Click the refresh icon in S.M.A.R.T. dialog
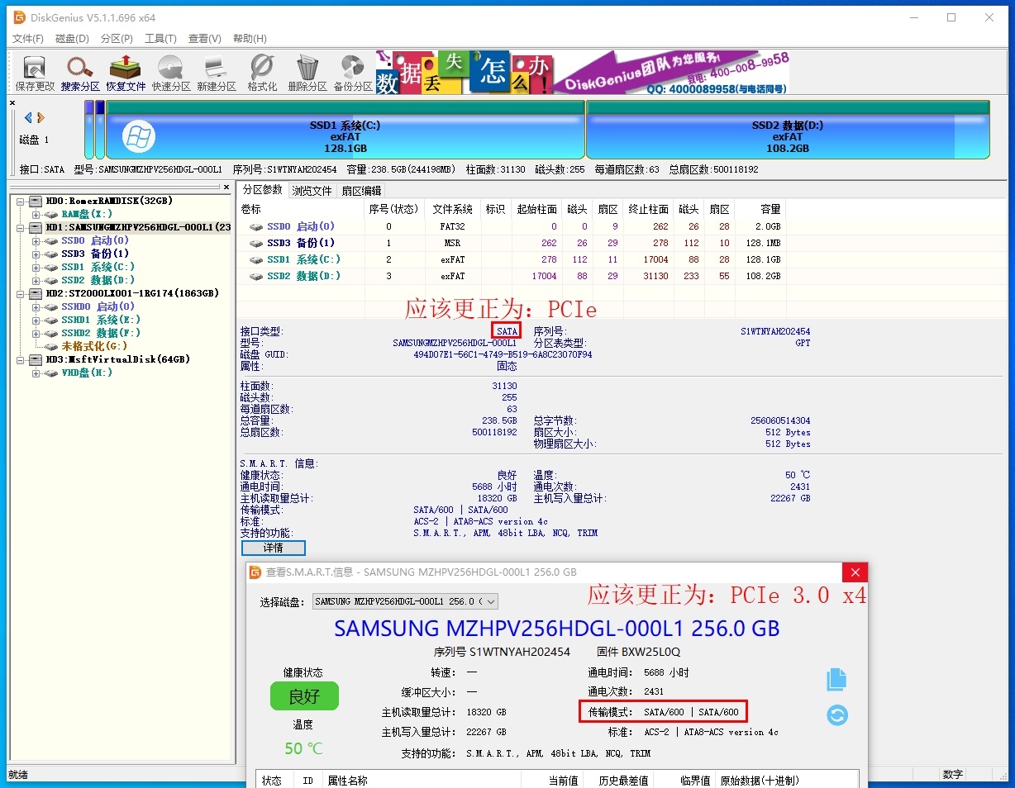The width and height of the screenshot is (1015, 788). point(837,714)
